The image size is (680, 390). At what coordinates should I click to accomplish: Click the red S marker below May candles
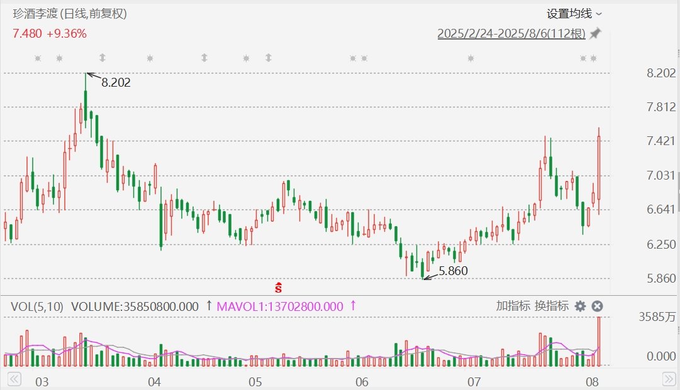point(279,288)
